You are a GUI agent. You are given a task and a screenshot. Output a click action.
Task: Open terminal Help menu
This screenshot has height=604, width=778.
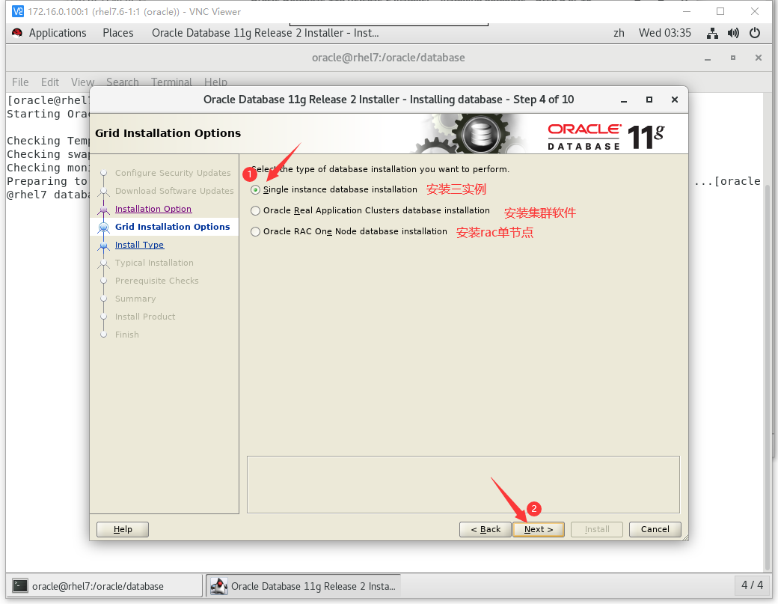coord(216,82)
